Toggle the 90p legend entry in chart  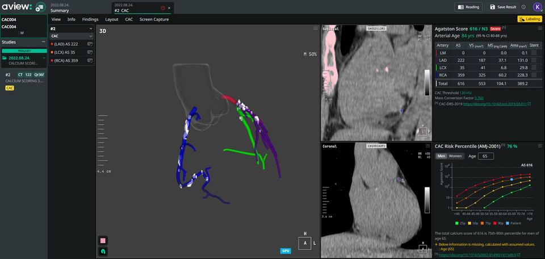pos(499,223)
